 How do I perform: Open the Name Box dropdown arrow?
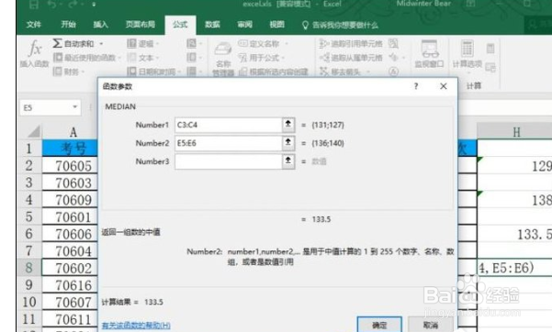(74, 107)
